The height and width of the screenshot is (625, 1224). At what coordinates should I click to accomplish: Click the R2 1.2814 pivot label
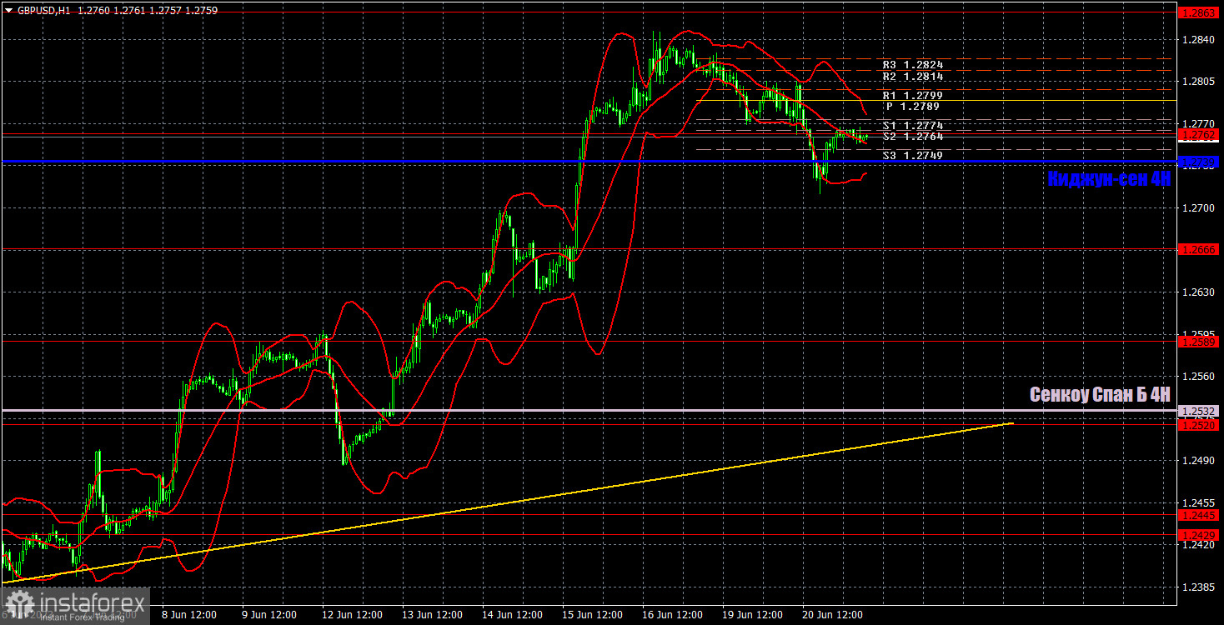coord(913,76)
